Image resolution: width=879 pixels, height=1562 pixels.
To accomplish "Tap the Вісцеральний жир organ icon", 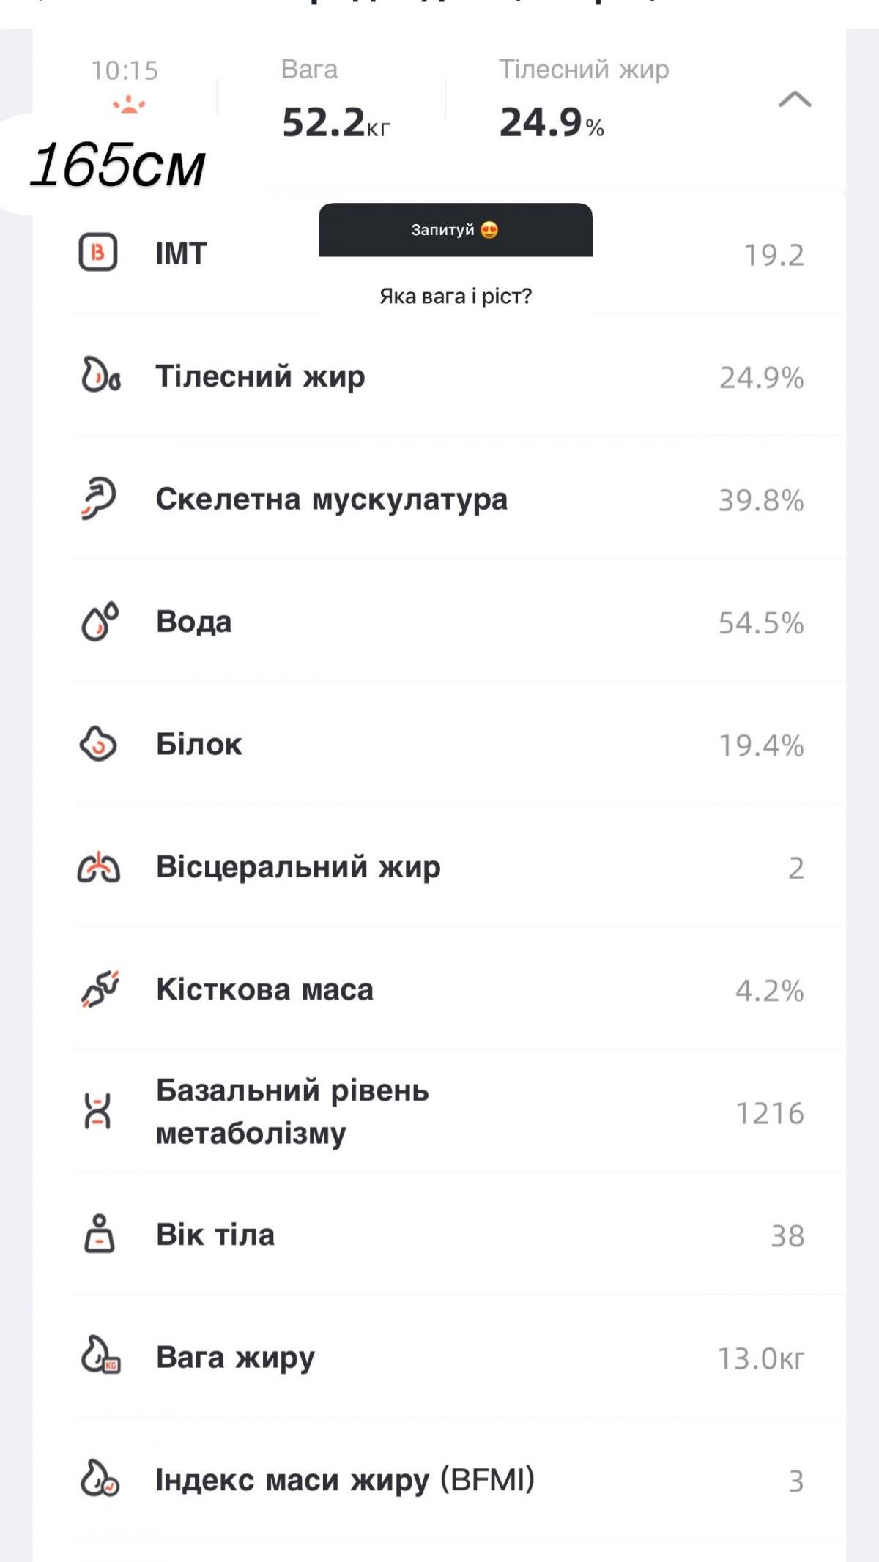I will [x=99, y=867].
